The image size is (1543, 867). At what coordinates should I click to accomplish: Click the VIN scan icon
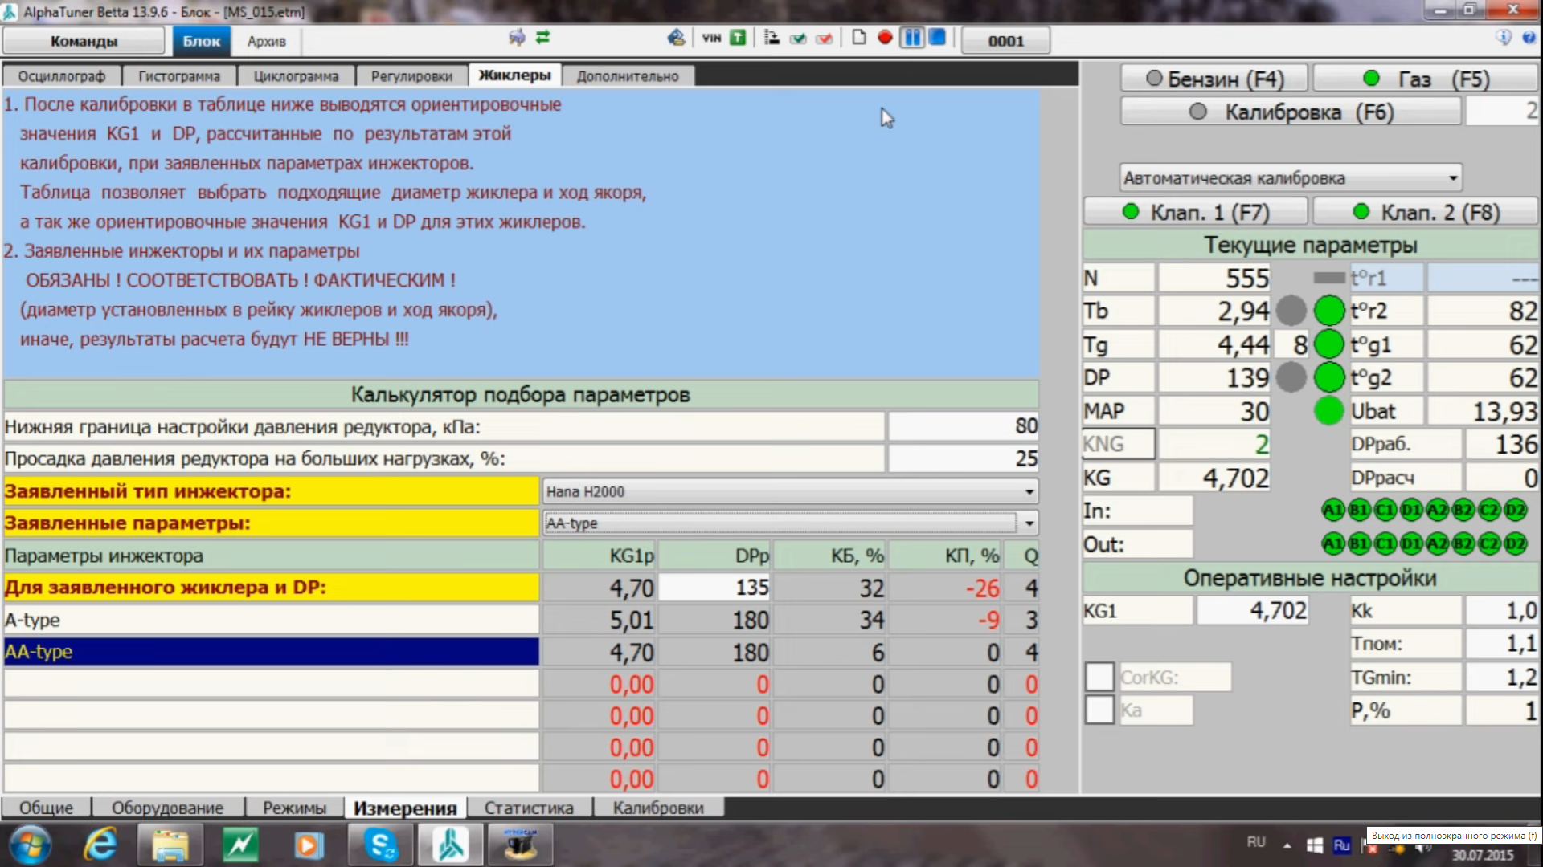coord(710,39)
